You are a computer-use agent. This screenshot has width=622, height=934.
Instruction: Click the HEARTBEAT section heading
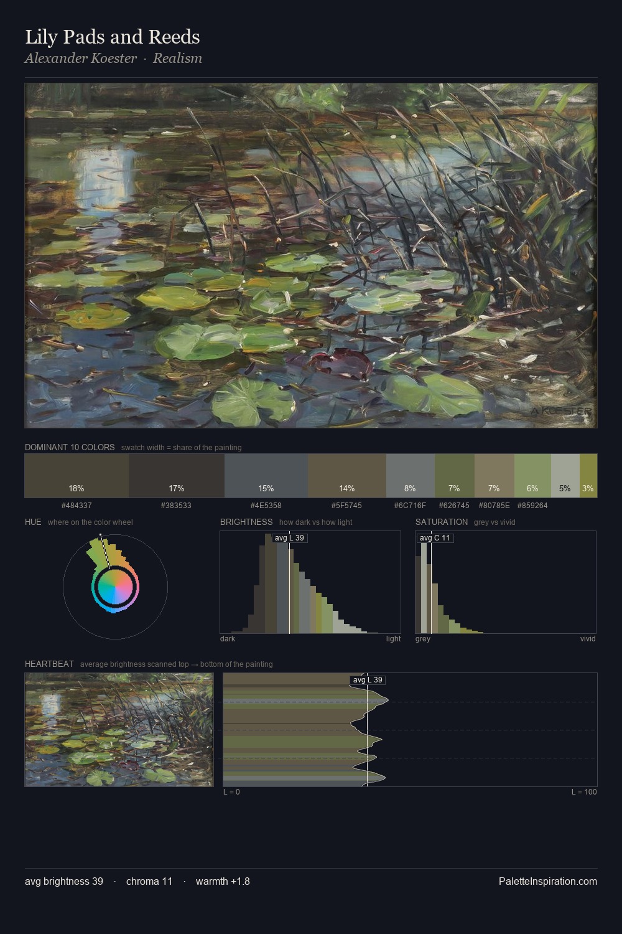49,664
